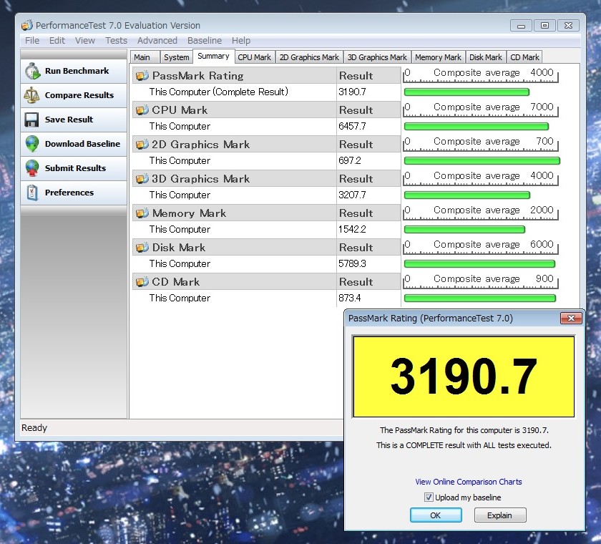The width and height of the screenshot is (601, 544).
Task: Click the icon beside Disk Mark header
Action: (142, 248)
